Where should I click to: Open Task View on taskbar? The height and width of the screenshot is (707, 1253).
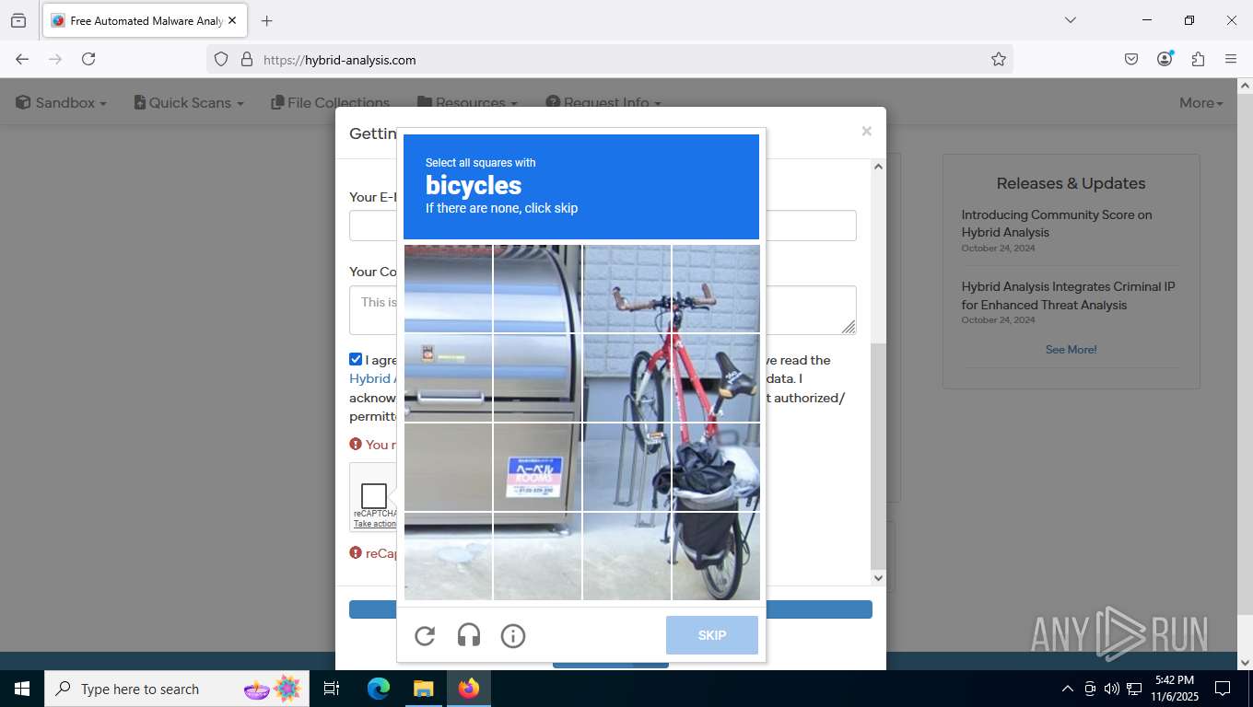[332, 689]
